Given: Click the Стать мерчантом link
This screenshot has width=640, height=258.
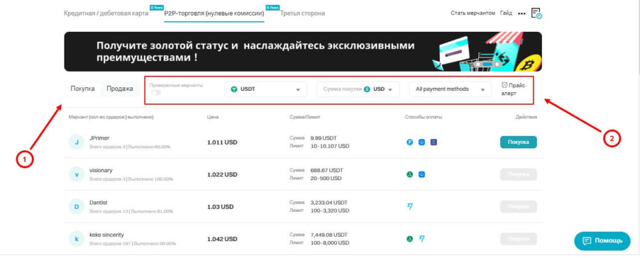Looking at the screenshot, I should (x=472, y=13).
